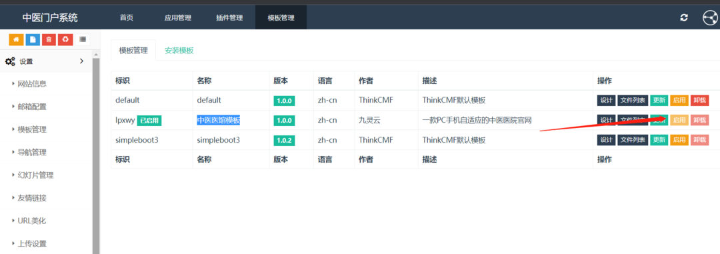Open 网站信息 in the sidebar

click(x=32, y=83)
